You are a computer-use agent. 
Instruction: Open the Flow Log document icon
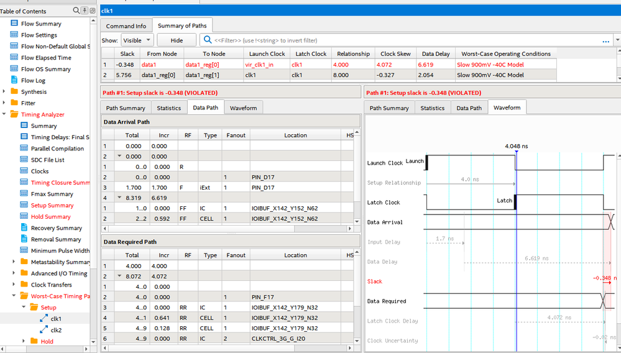click(x=14, y=80)
